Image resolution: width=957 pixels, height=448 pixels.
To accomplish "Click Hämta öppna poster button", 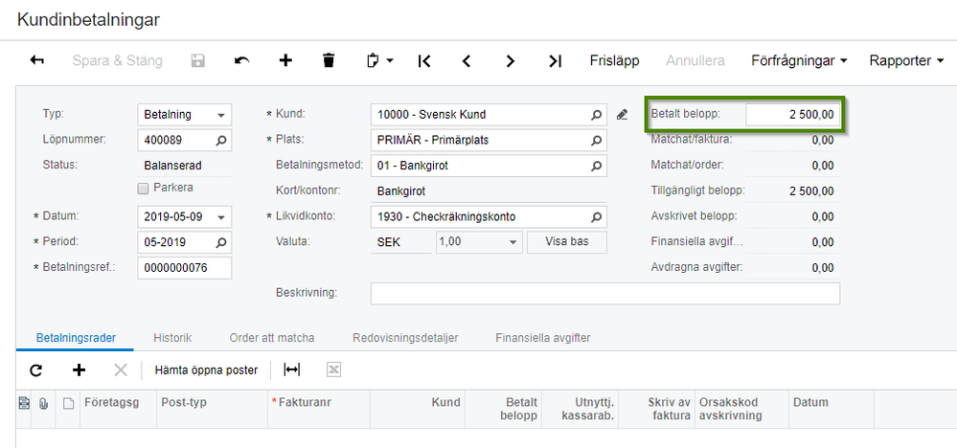I will (206, 370).
